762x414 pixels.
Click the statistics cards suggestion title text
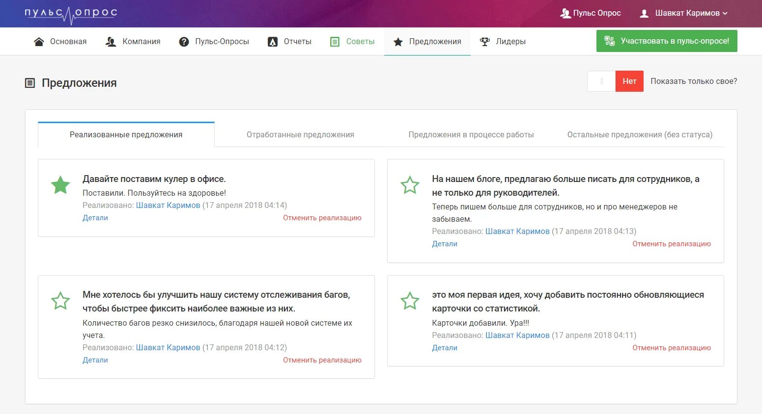(x=568, y=302)
